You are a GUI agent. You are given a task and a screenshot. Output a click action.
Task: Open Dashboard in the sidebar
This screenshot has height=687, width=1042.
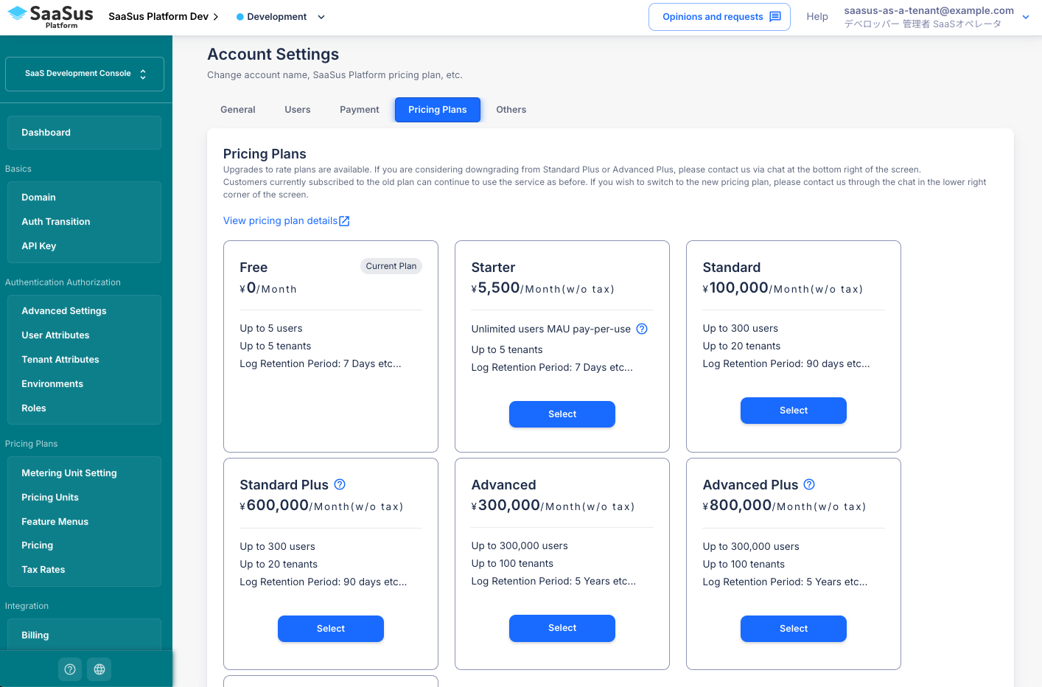coord(85,133)
